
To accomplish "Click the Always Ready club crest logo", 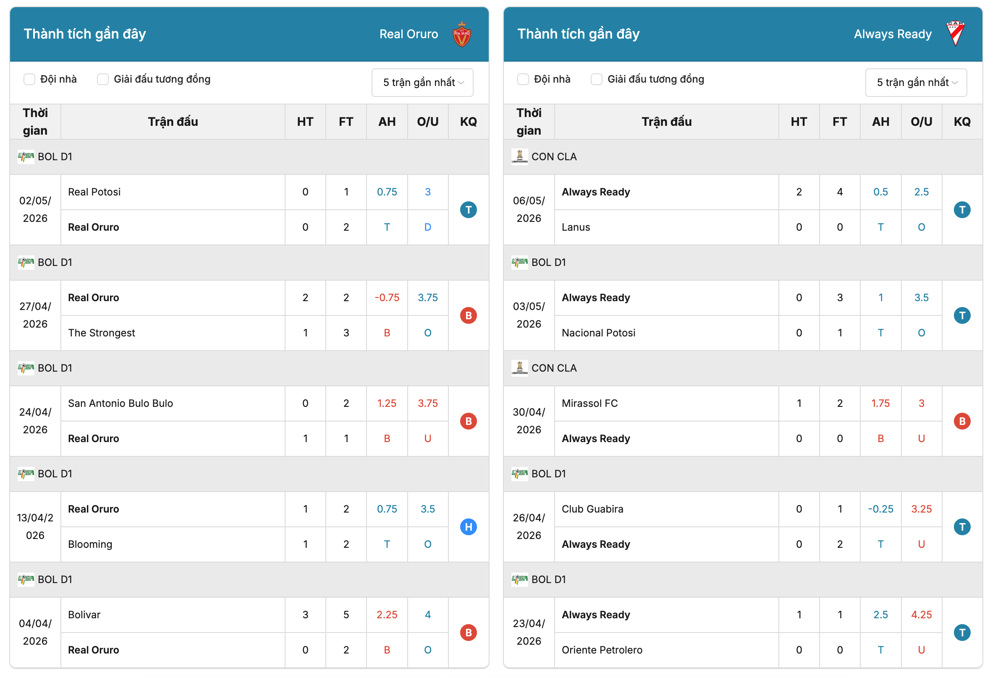I will [x=956, y=34].
